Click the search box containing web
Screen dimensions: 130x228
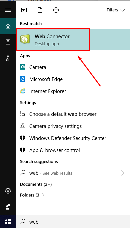(x=73, y=222)
